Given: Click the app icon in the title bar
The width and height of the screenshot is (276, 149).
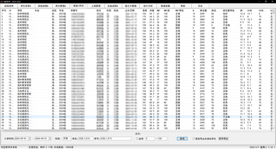Looking at the screenshot, I should (2, 1).
